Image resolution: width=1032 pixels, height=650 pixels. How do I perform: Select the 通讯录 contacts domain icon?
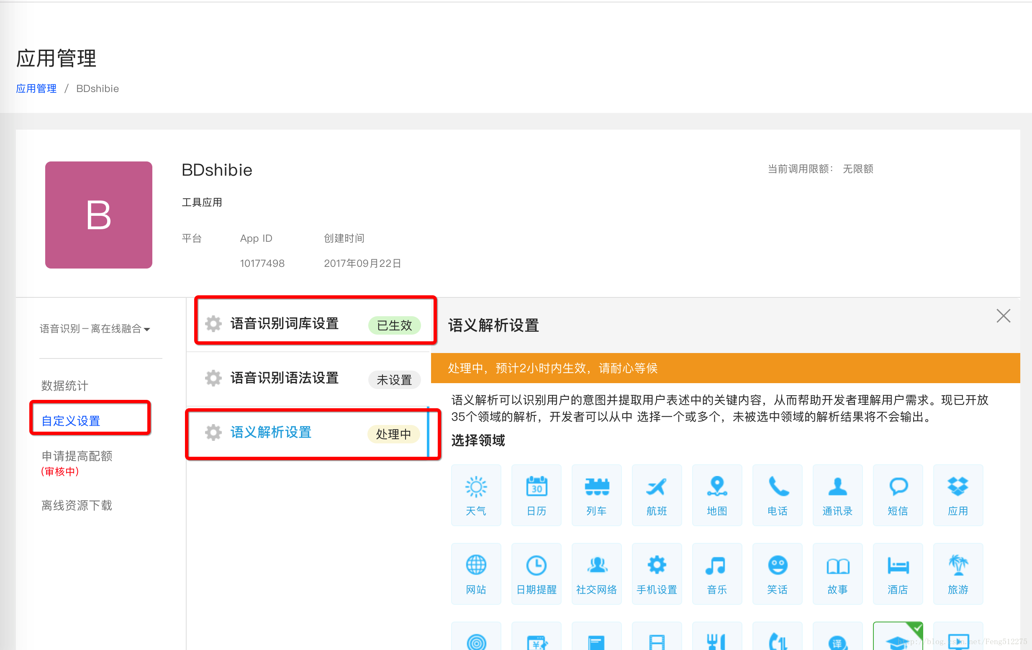pyautogui.click(x=837, y=495)
